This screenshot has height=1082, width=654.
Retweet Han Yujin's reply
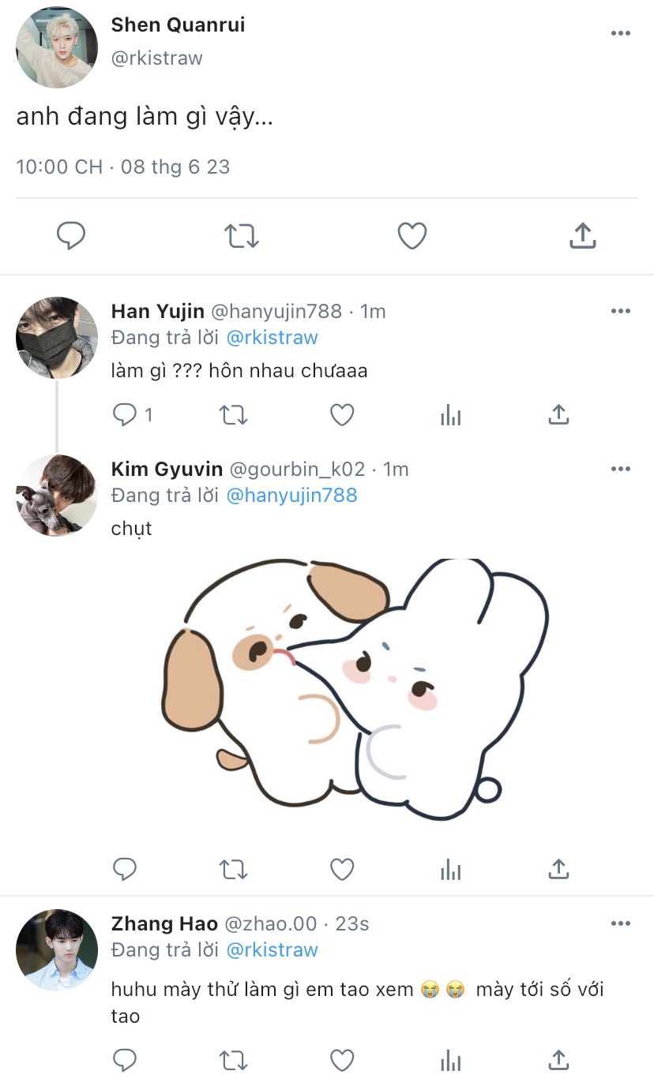pos(233,415)
